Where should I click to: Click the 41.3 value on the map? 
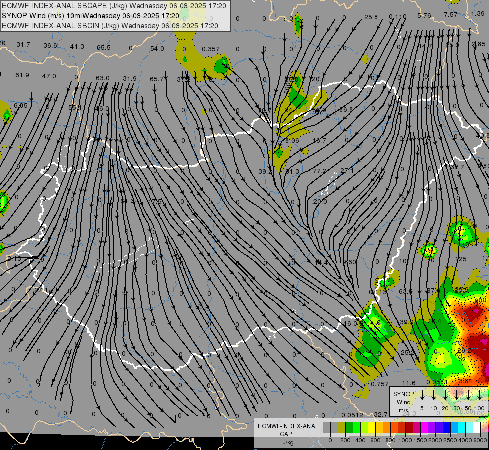(x=77, y=47)
